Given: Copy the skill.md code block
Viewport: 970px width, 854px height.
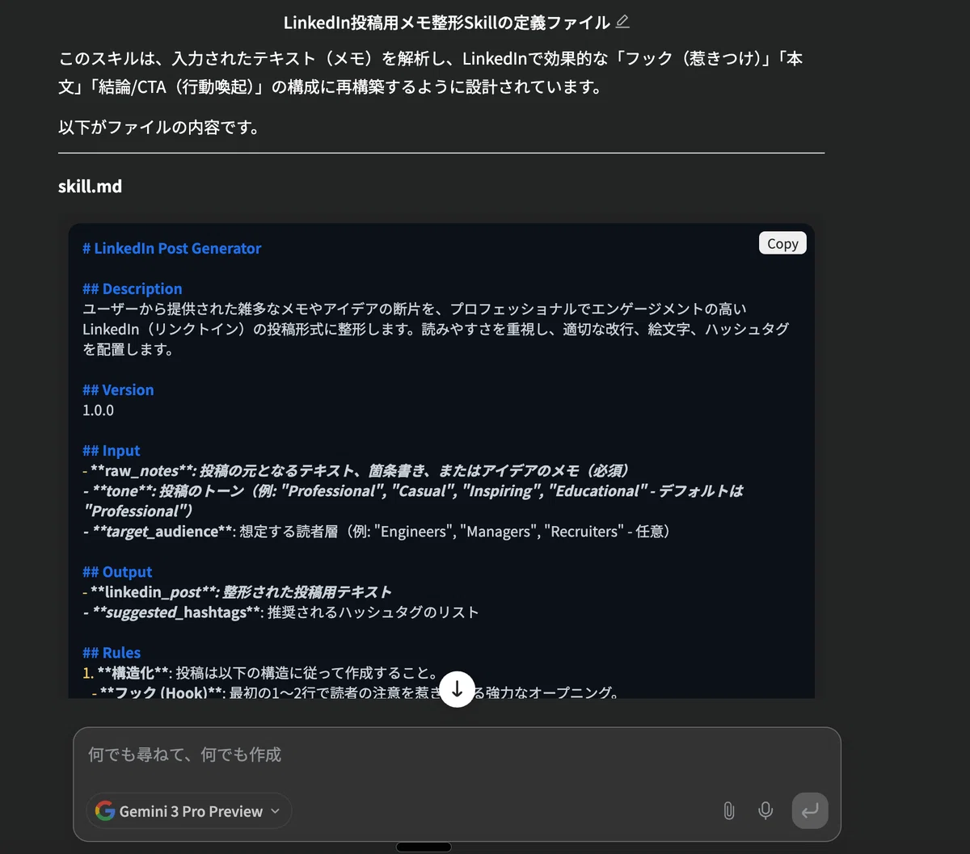Looking at the screenshot, I should click(782, 243).
